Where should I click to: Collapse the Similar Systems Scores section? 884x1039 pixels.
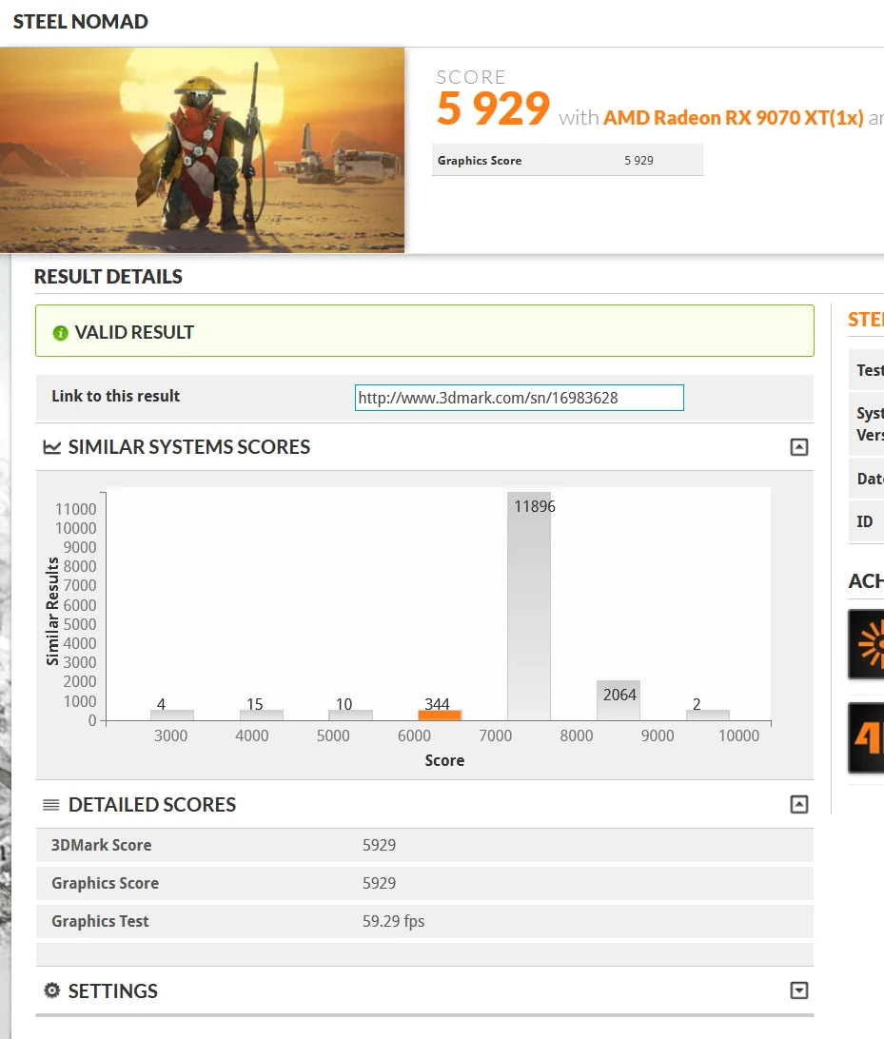pyautogui.click(x=799, y=447)
